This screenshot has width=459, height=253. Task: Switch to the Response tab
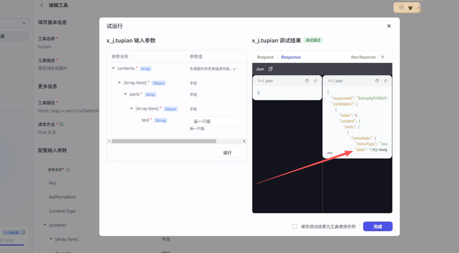[x=291, y=57]
